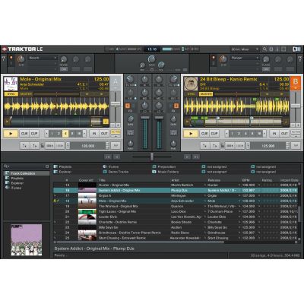Open the Flanger effect selector dropdown
The image size is (304, 304).
[245, 58]
